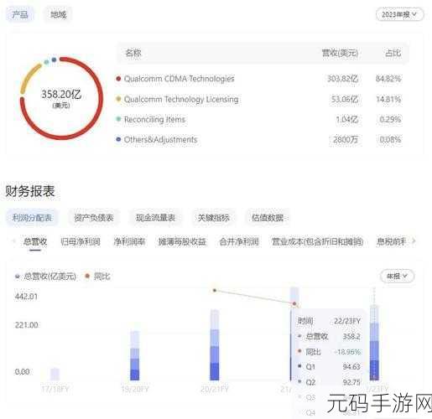Select the 利润分配表 tab
This screenshot has height=419, width=432.
pyautogui.click(x=32, y=218)
